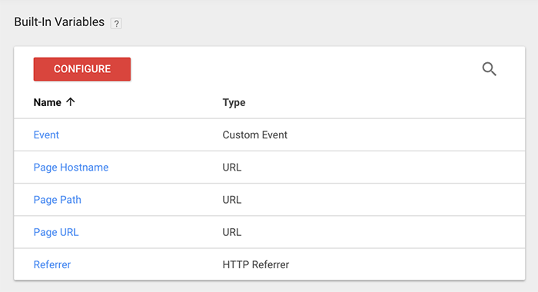Select the Event table row
Viewport: 538px width, 292px height.
pyautogui.click(x=269, y=134)
